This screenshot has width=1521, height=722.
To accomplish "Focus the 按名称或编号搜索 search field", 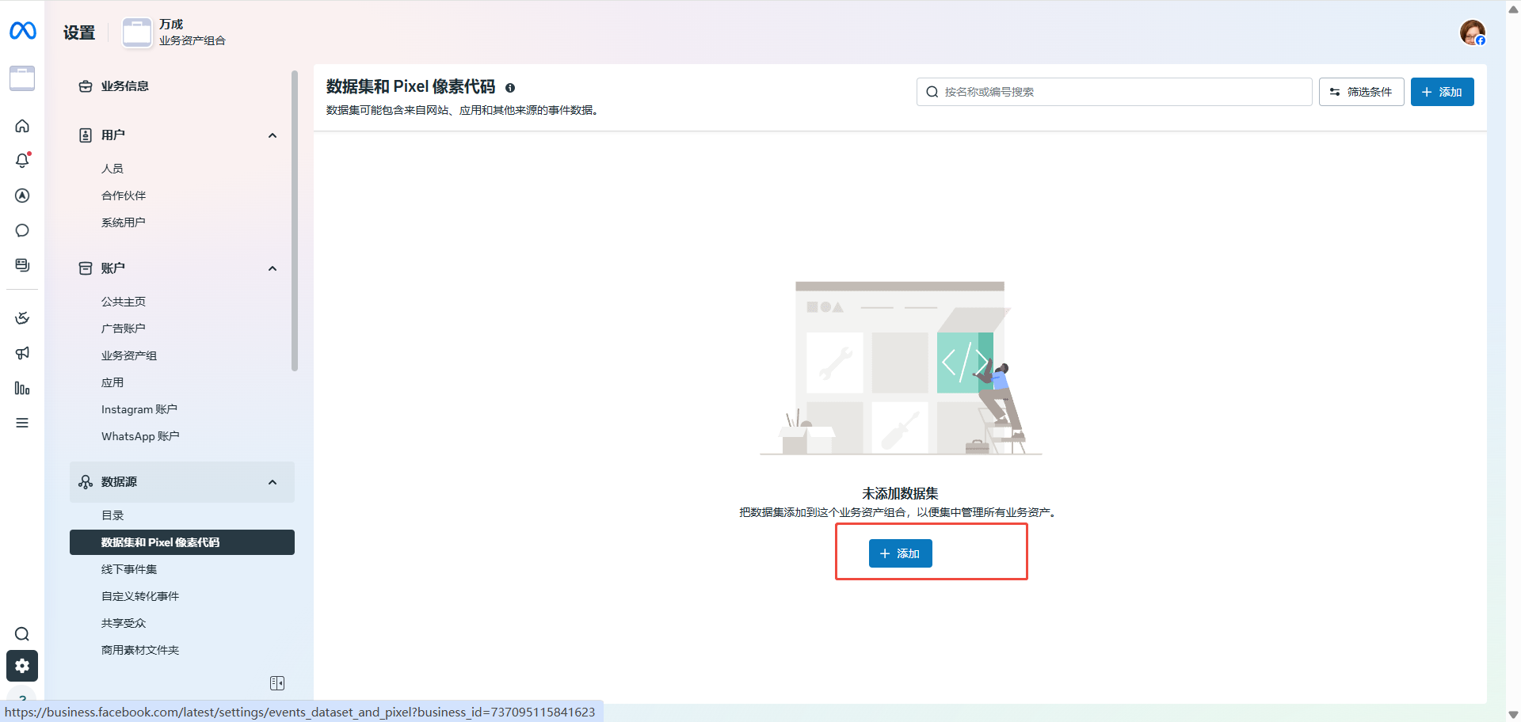I will click(x=1117, y=92).
